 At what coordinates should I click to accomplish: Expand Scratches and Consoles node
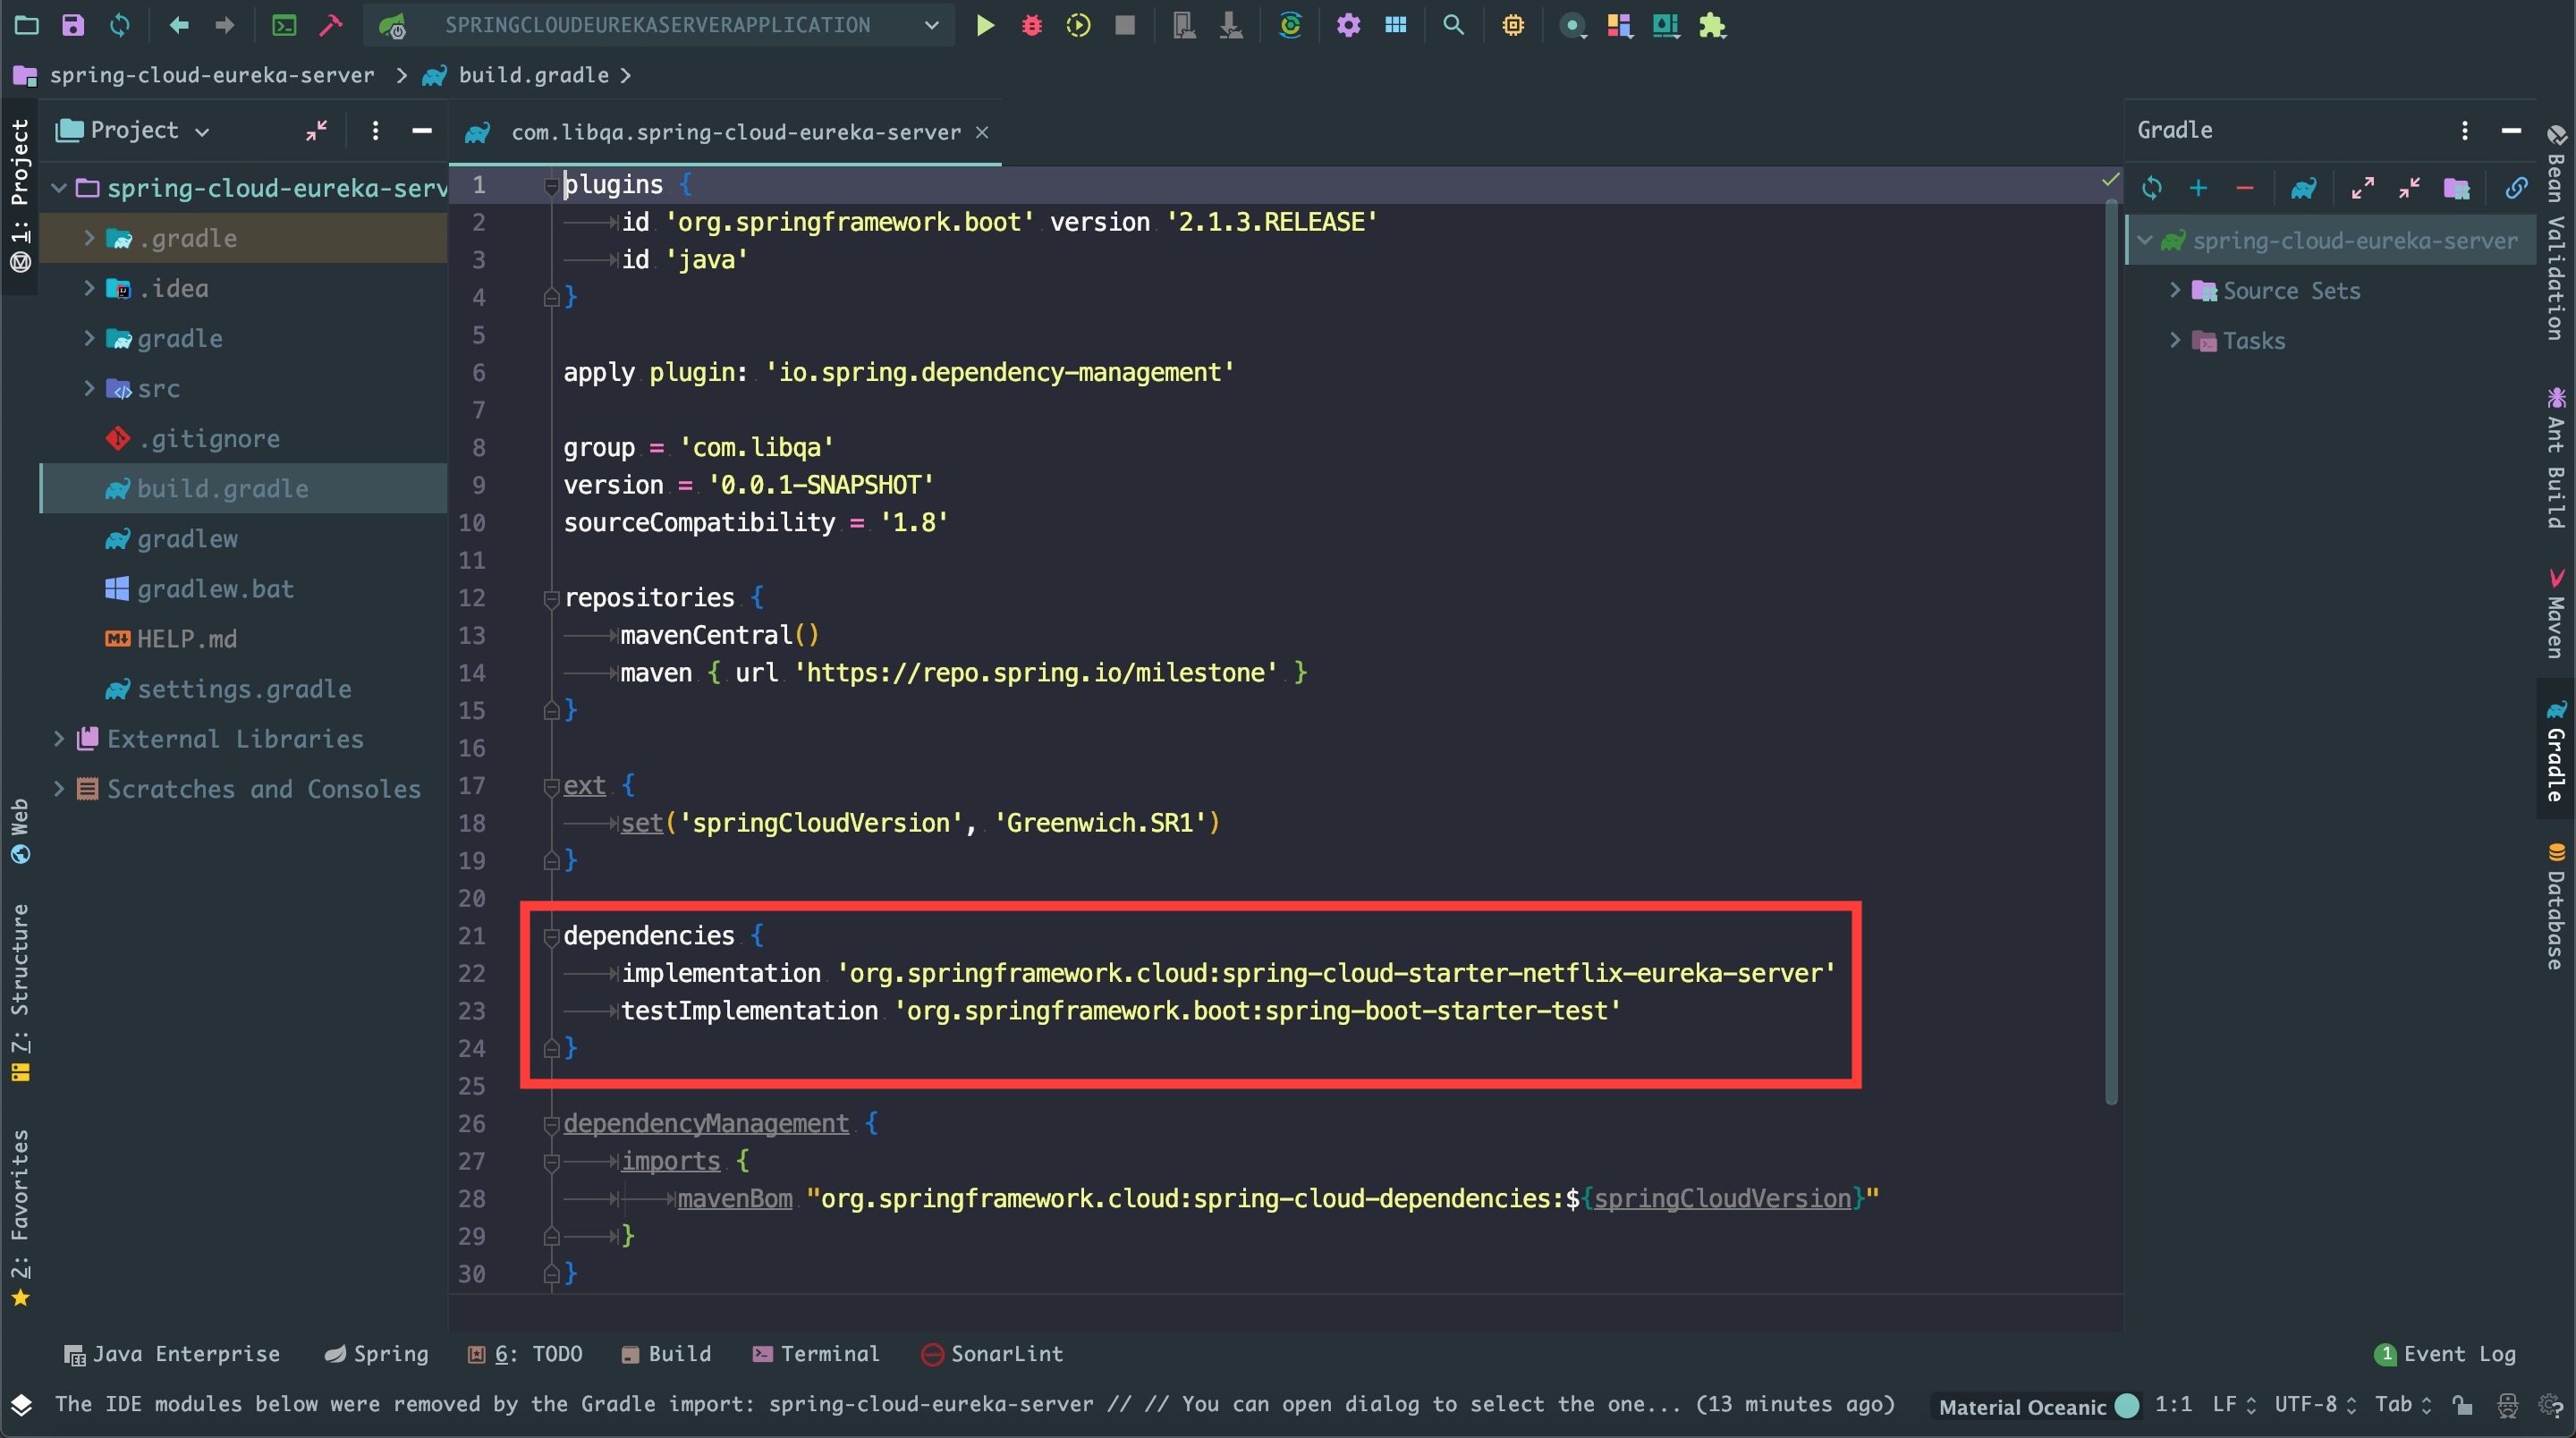pos(59,789)
